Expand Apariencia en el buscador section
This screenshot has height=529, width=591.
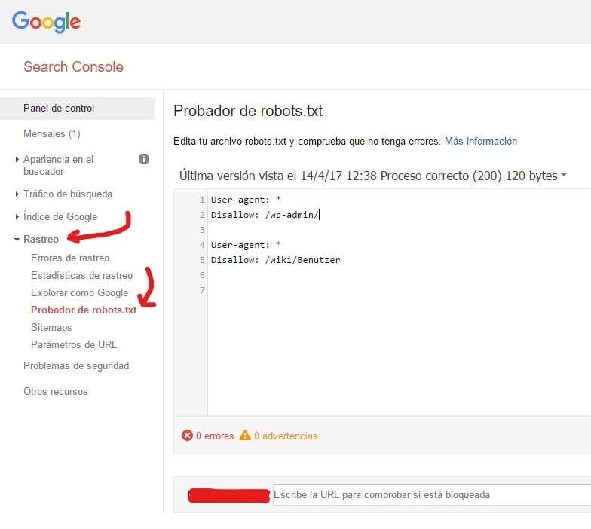click(58, 165)
